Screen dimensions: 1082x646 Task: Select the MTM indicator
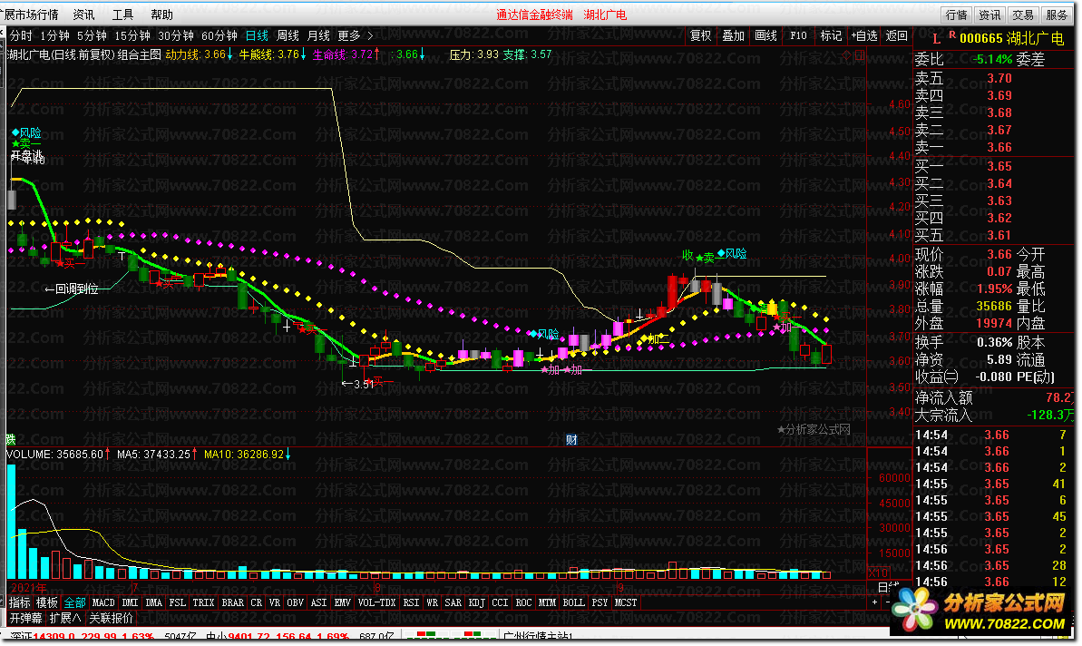[x=547, y=602]
